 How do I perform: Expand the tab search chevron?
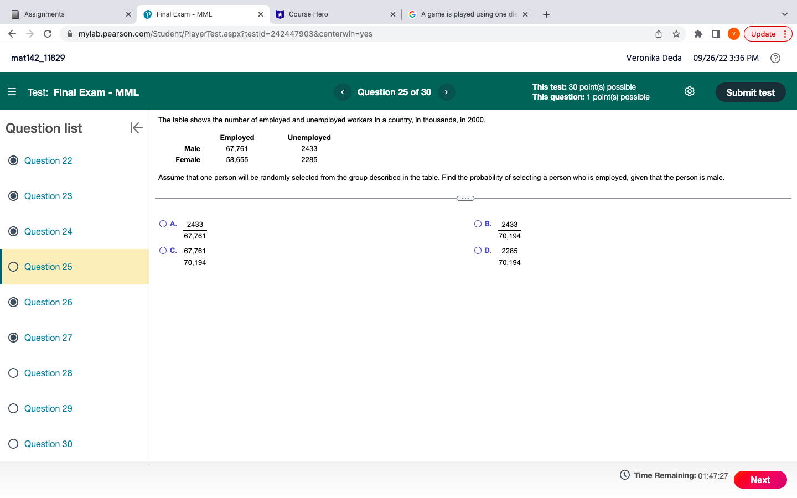[784, 14]
